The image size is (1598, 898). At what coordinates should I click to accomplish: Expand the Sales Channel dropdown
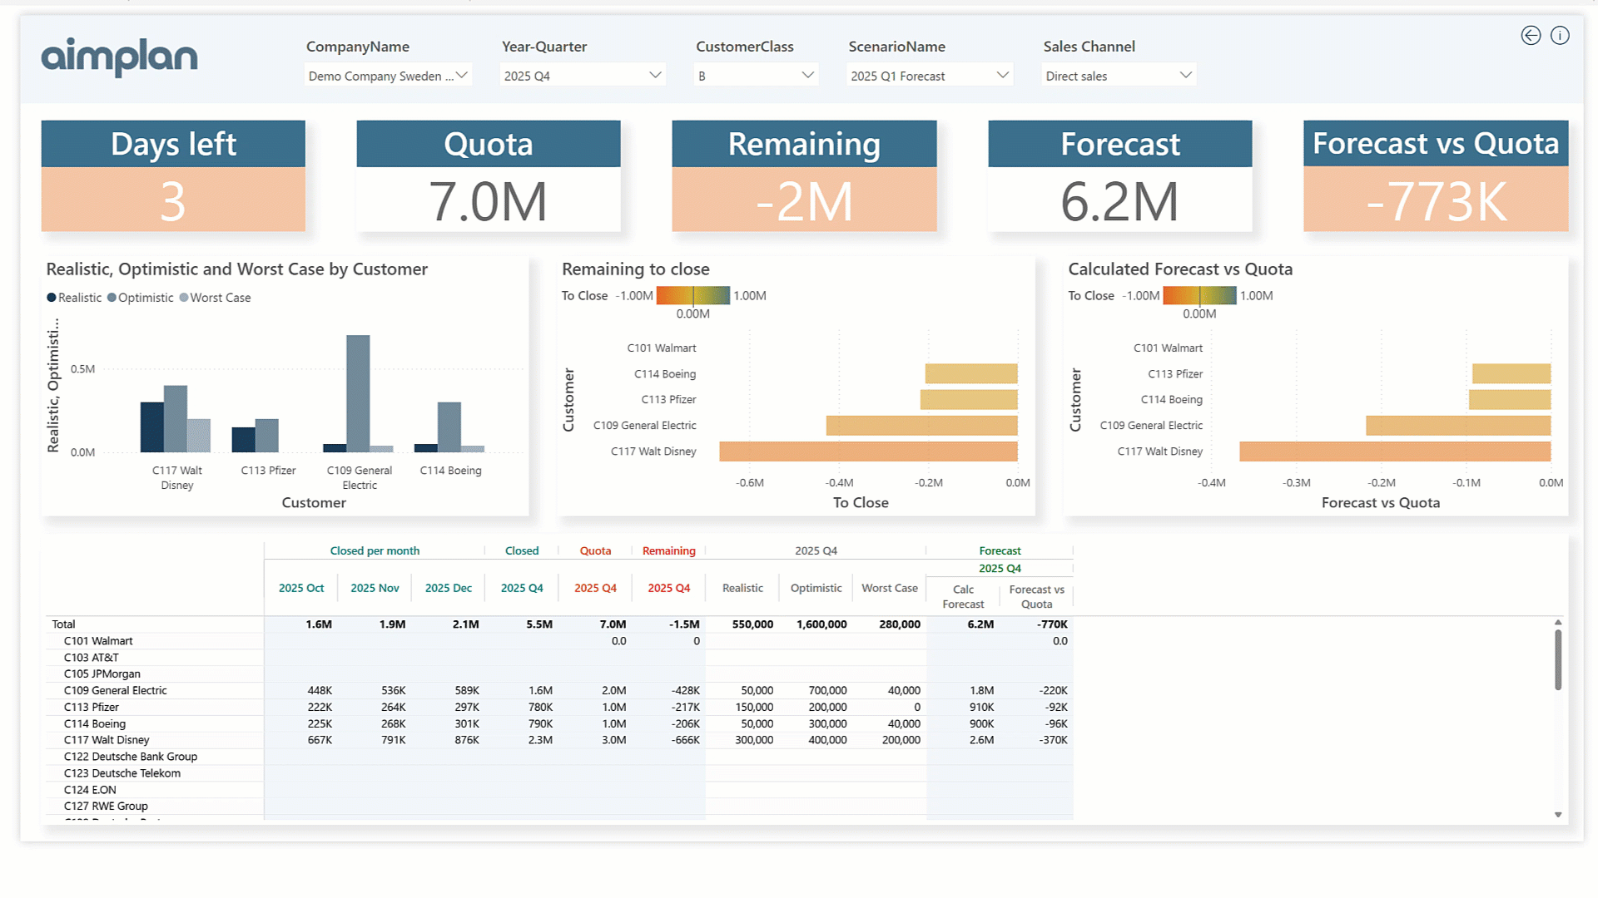point(1118,76)
